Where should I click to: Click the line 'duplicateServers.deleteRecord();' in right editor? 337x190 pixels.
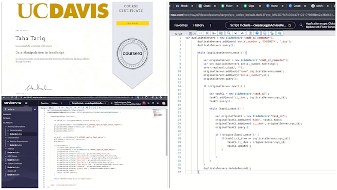(227, 168)
